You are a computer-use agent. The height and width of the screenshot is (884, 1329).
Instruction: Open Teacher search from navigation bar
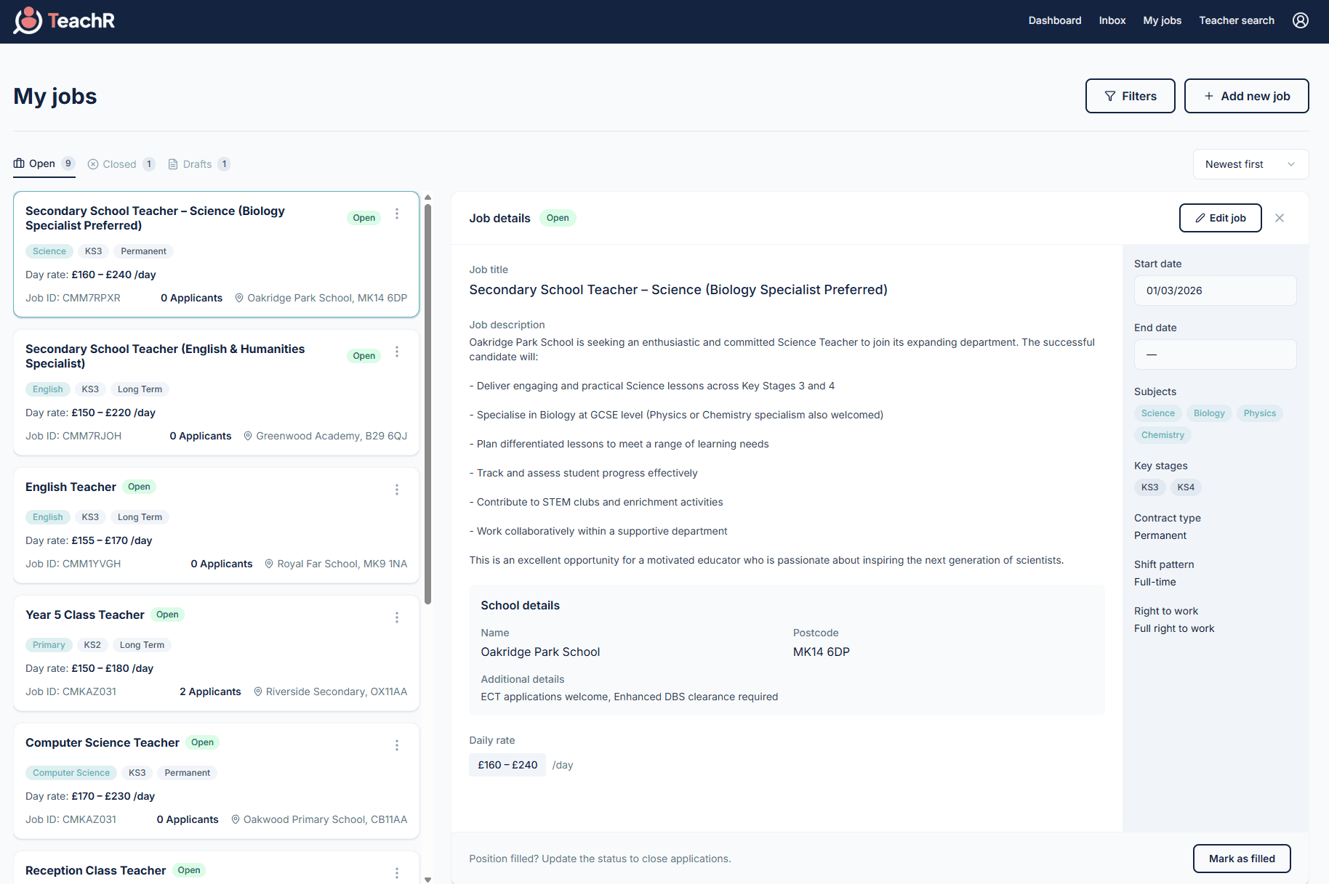pos(1236,20)
